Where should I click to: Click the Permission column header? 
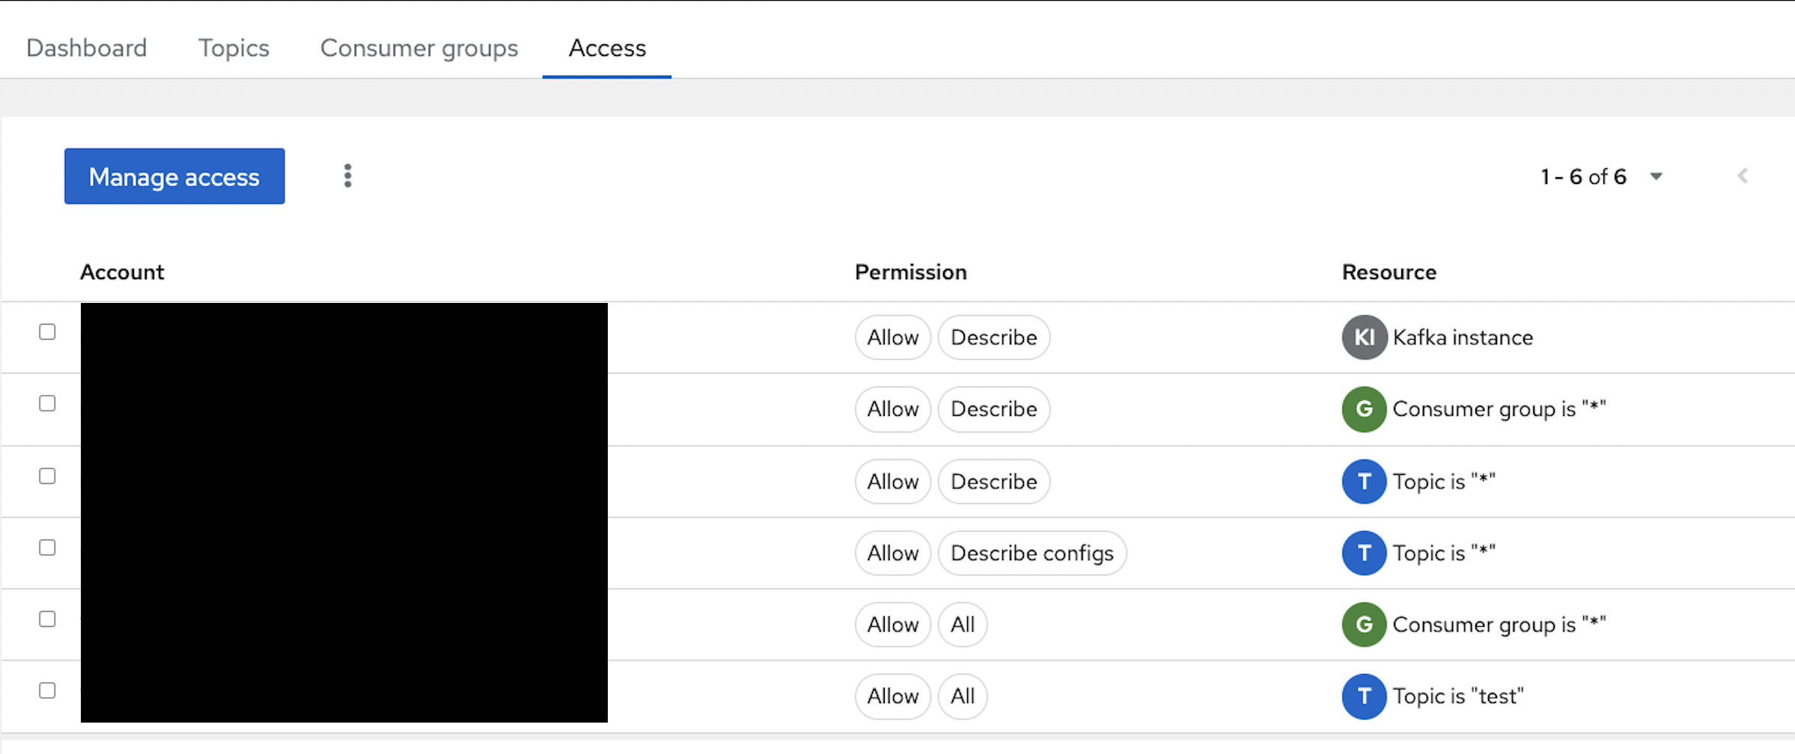pyautogui.click(x=910, y=272)
